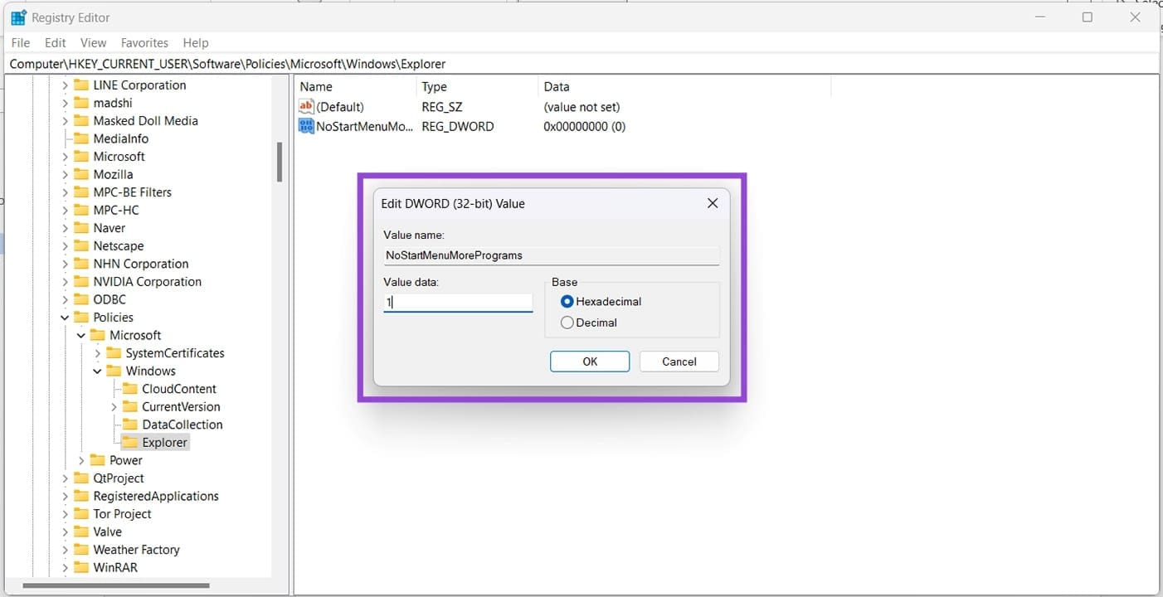Open the Edit menu
Screen dimensions: 1163x597
point(55,42)
